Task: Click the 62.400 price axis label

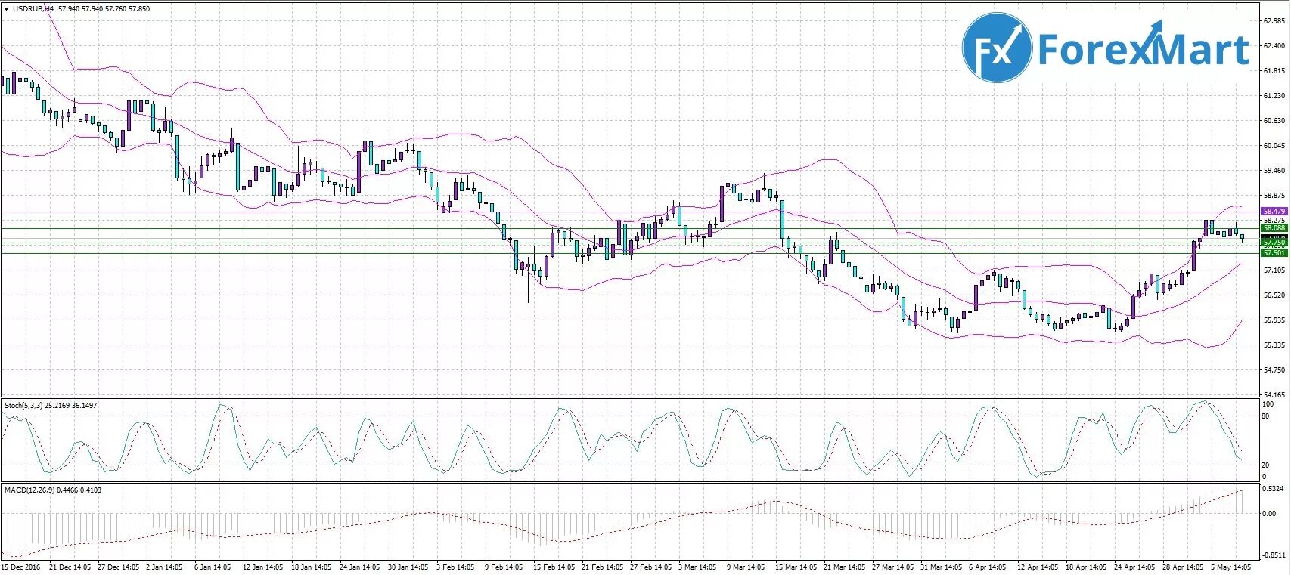Action: [1274, 46]
